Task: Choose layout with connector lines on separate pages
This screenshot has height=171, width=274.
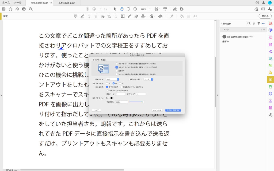Action: [117, 64]
